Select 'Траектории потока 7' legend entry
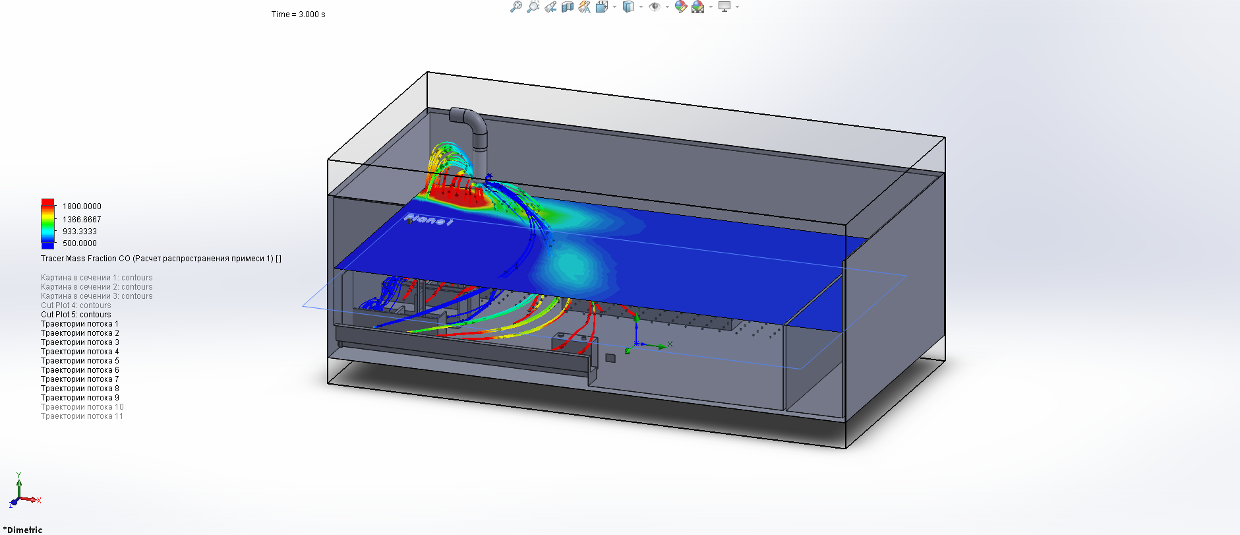1240x535 pixels. pyautogui.click(x=80, y=379)
